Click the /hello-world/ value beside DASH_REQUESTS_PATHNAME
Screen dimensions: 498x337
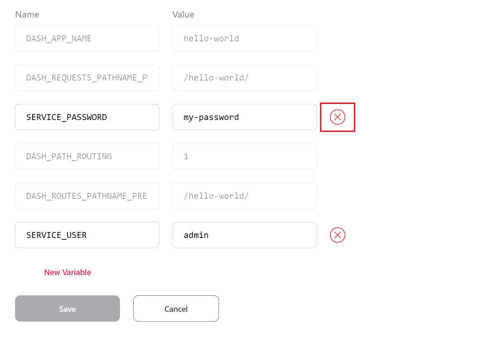(244, 78)
